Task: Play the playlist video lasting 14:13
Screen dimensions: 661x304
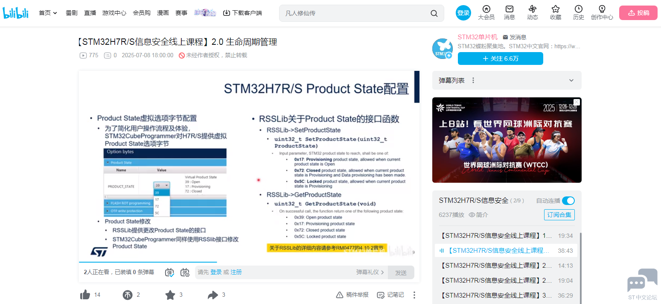Action: click(x=506, y=266)
